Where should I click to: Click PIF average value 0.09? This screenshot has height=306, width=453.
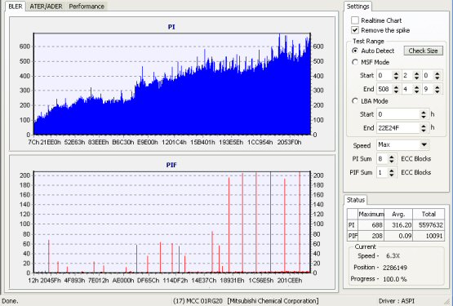pyautogui.click(x=398, y=236)
